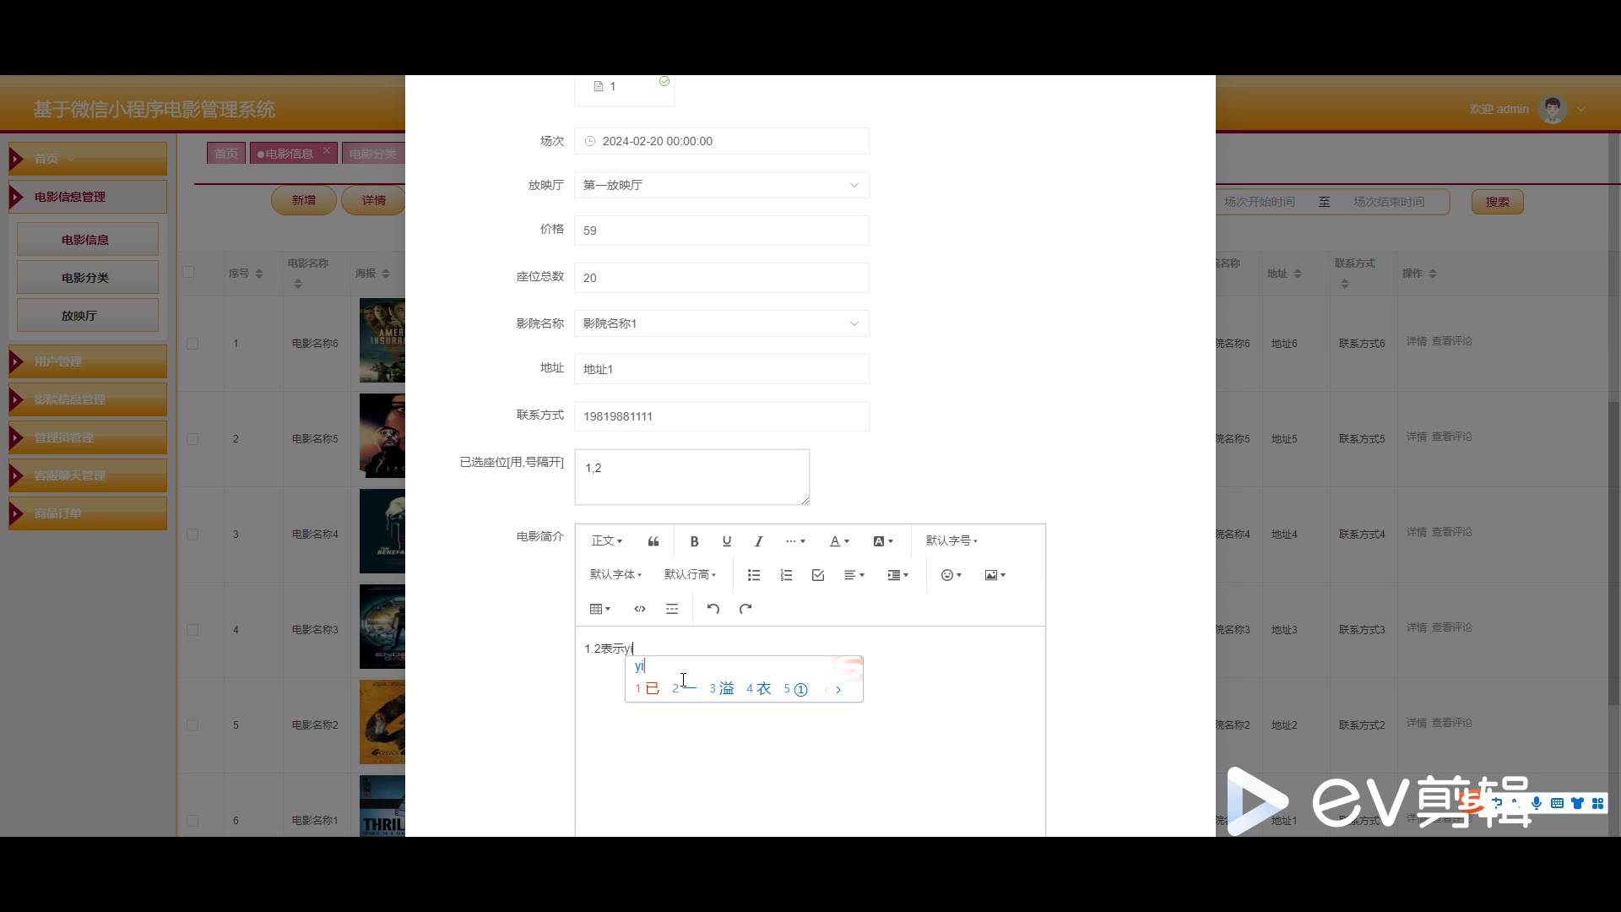The width and height of the screenshot is (1621, 912).
Task: Apply italic formatting in editor
Action: [x=758, y=541]
